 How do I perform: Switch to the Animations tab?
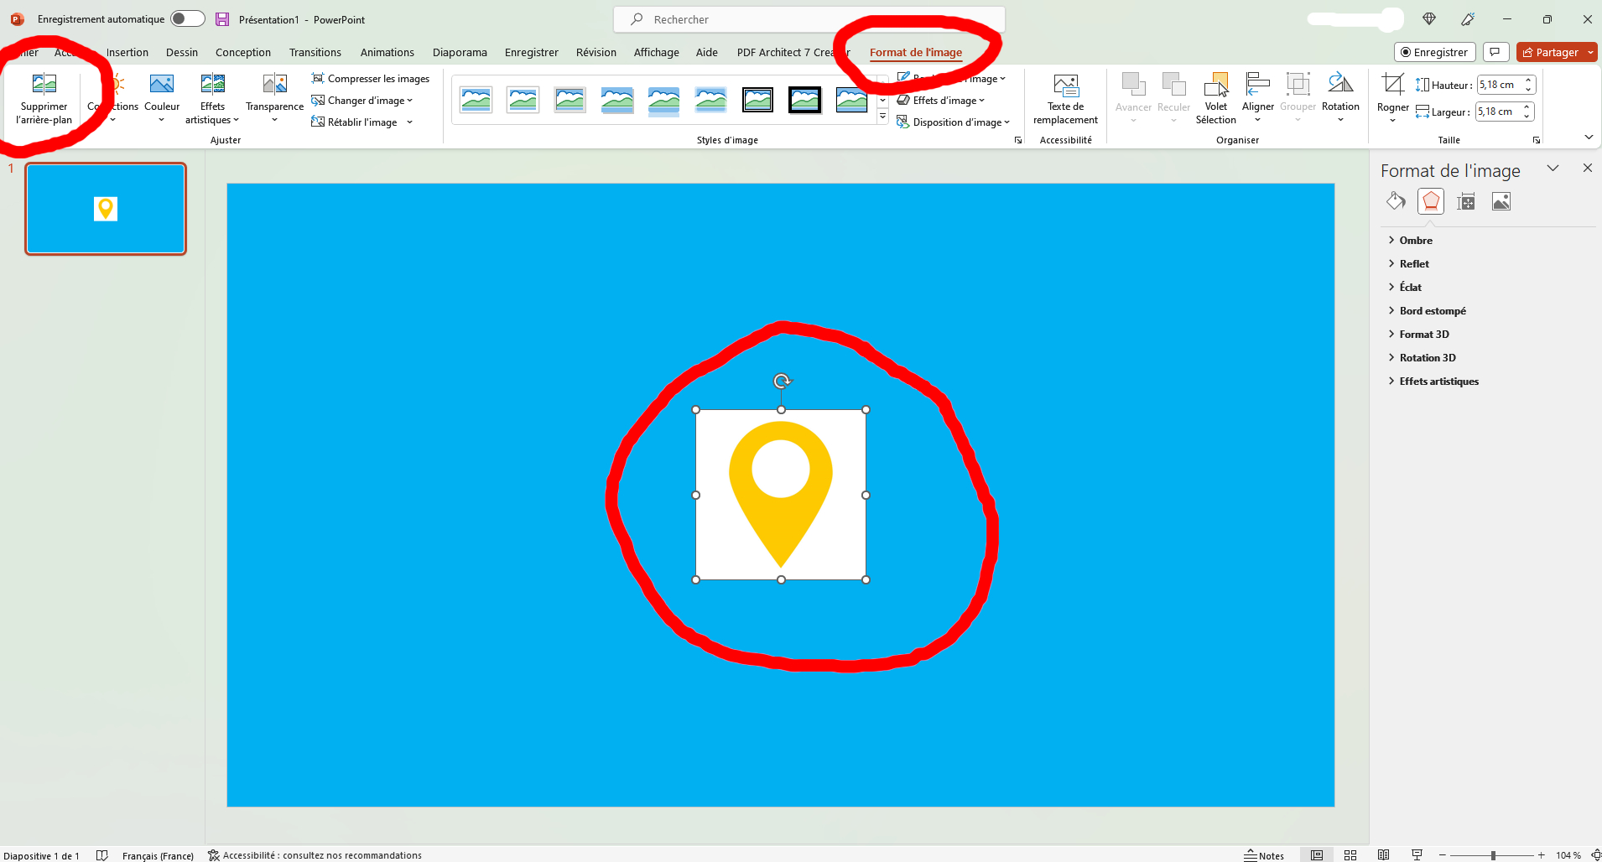[x=387, y=52]
